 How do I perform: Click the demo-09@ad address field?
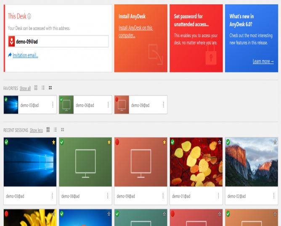point(58,42)
